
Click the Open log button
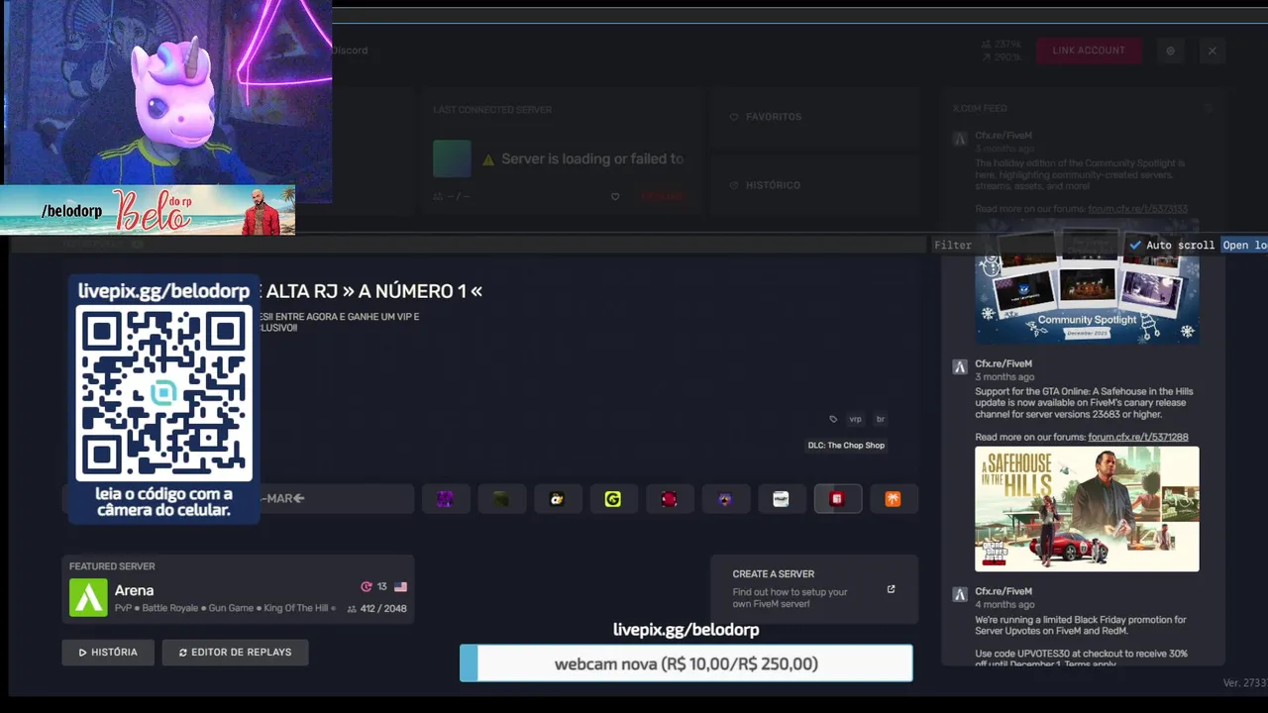click(1244, 245)
